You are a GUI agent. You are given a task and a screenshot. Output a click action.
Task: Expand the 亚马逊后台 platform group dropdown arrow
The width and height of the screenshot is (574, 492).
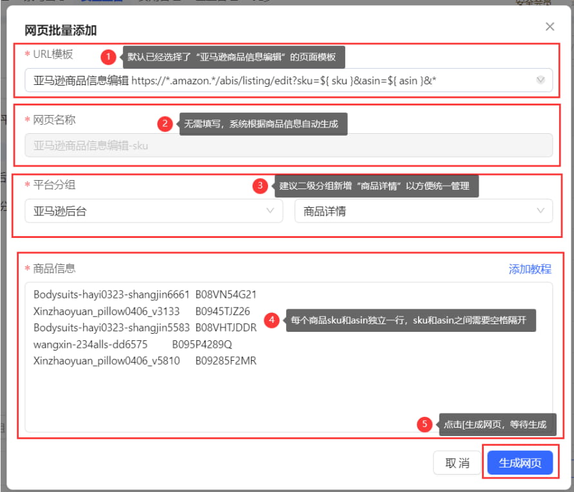[270, 210]
